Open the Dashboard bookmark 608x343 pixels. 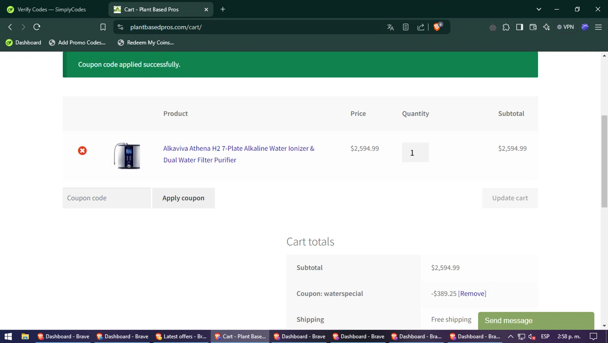(x=24, y=43)
